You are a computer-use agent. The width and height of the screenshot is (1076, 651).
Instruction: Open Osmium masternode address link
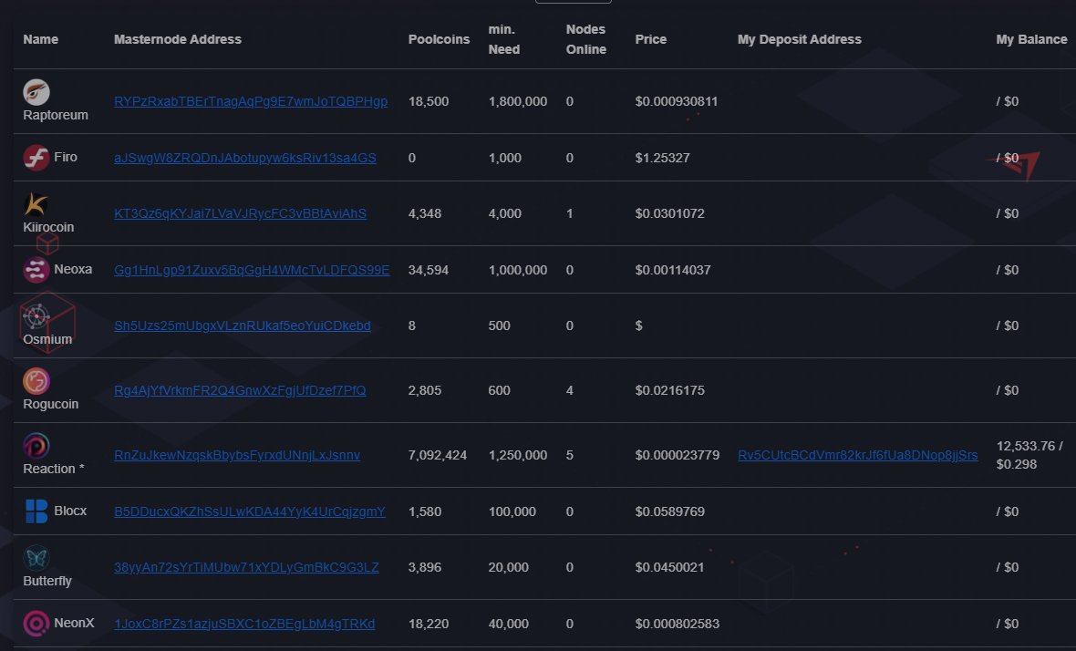243,325
